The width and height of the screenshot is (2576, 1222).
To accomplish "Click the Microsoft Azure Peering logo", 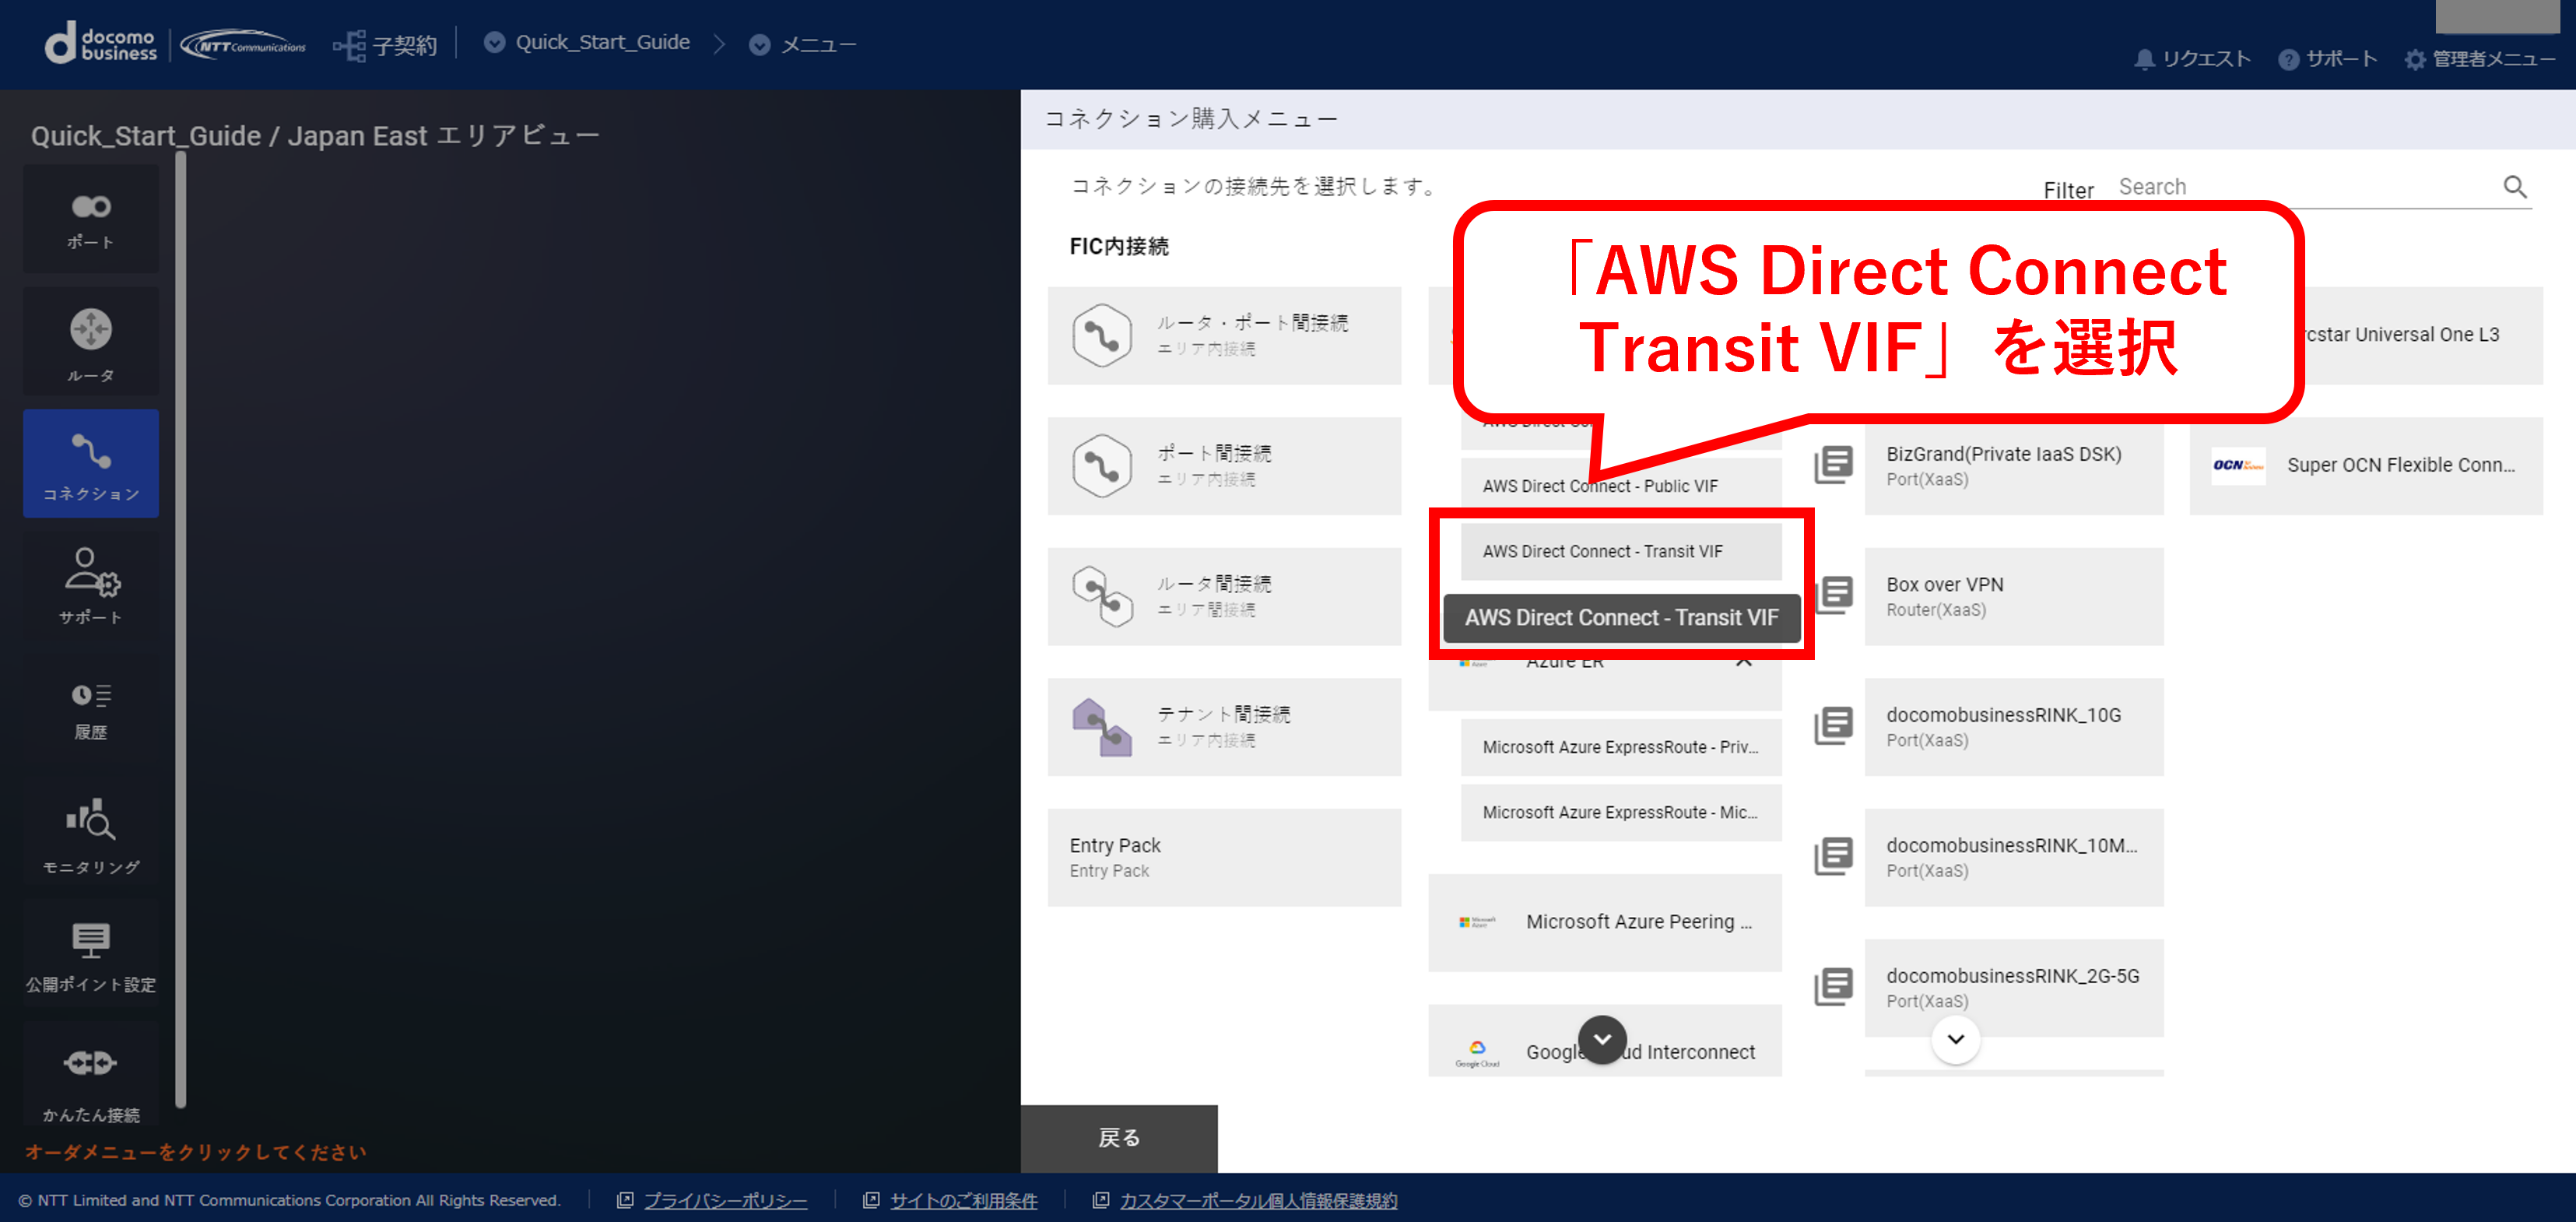I will [1477, 922].
